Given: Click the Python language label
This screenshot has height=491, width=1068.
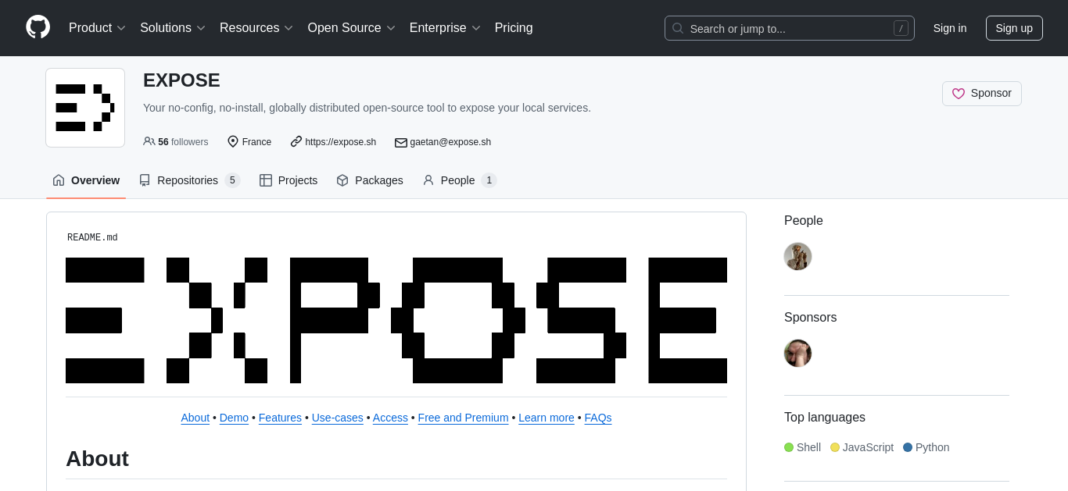Looking at the screenshot, I should click(x=933, y=447).
